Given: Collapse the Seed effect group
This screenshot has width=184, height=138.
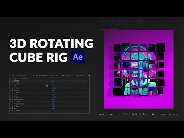Looking at the screenshot, I should (10, 108).
